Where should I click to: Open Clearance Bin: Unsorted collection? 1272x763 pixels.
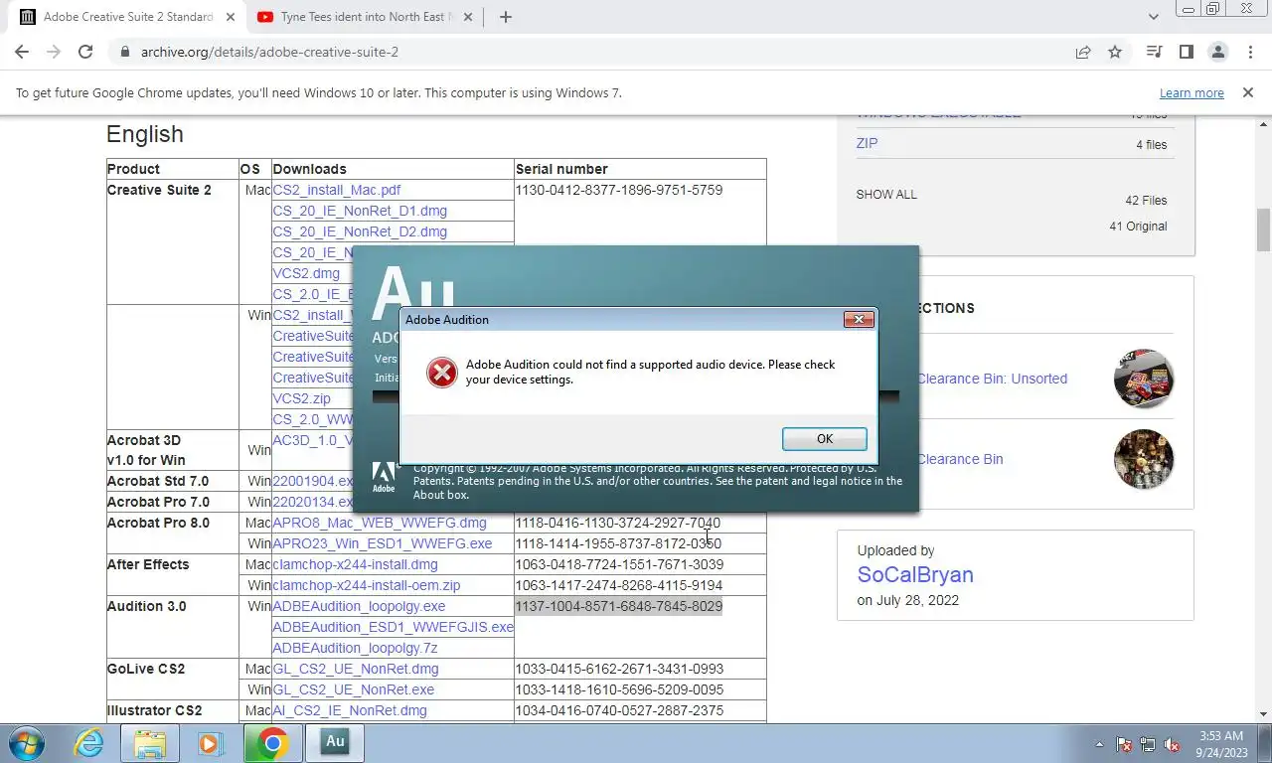pyautogui.click(x=992, y=379)
